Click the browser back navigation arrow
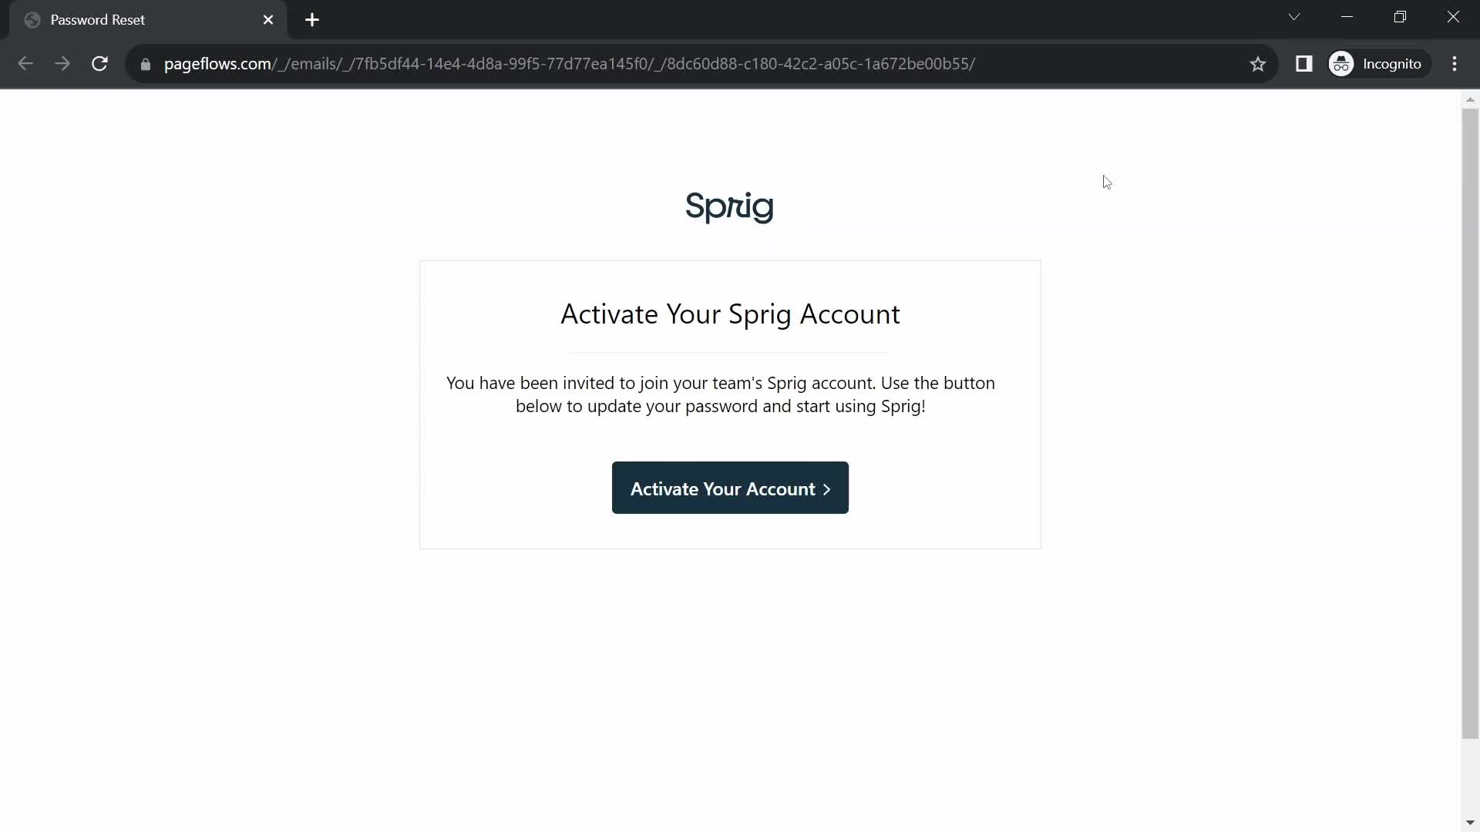The image size is (1480, 832). coord(25,63)
